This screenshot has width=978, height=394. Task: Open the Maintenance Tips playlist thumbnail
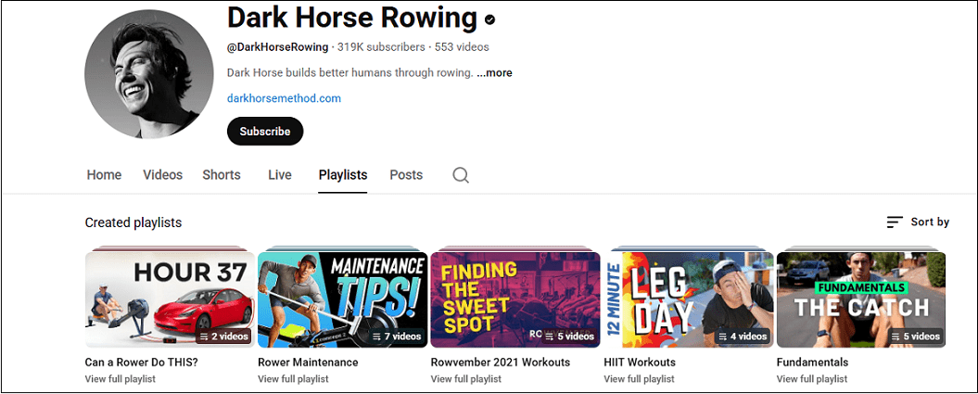pyautogui.click(x=342, y=299)
